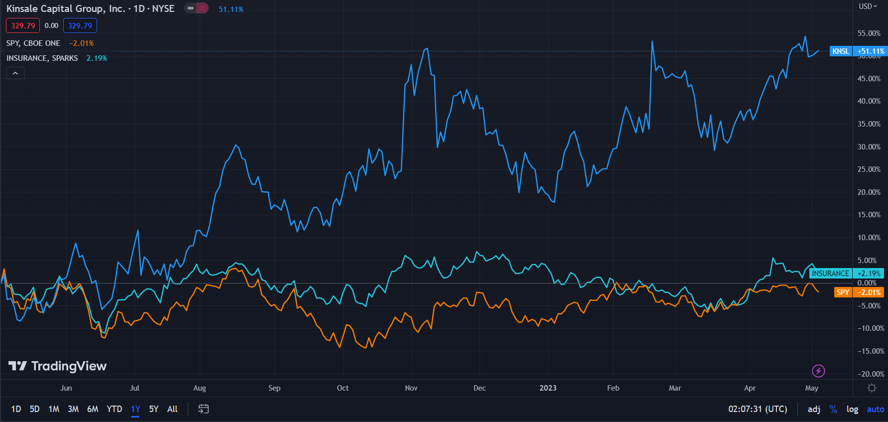
Task: Select the 3M time range
Action: (x=73, y=409)
